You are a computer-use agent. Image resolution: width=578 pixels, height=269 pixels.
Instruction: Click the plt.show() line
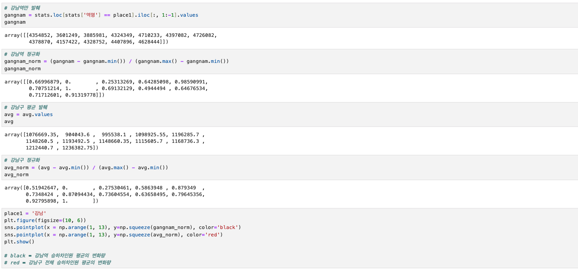click(19, 242)
